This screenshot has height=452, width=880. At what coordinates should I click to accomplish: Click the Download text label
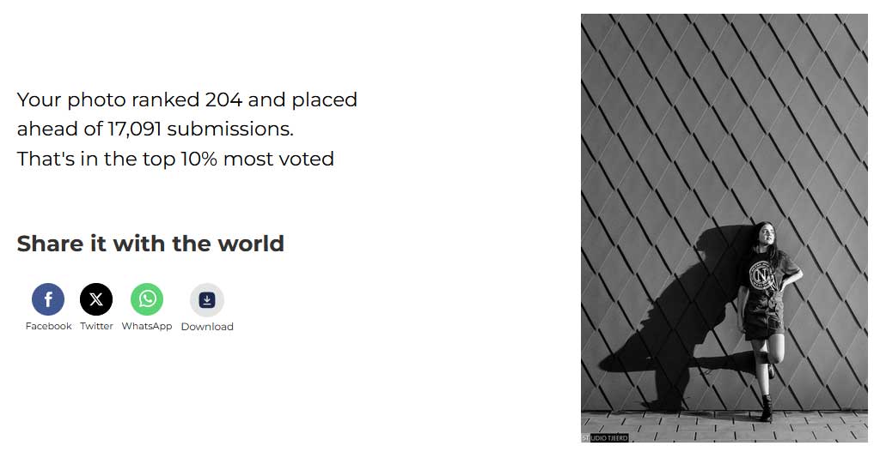(207, 327)
